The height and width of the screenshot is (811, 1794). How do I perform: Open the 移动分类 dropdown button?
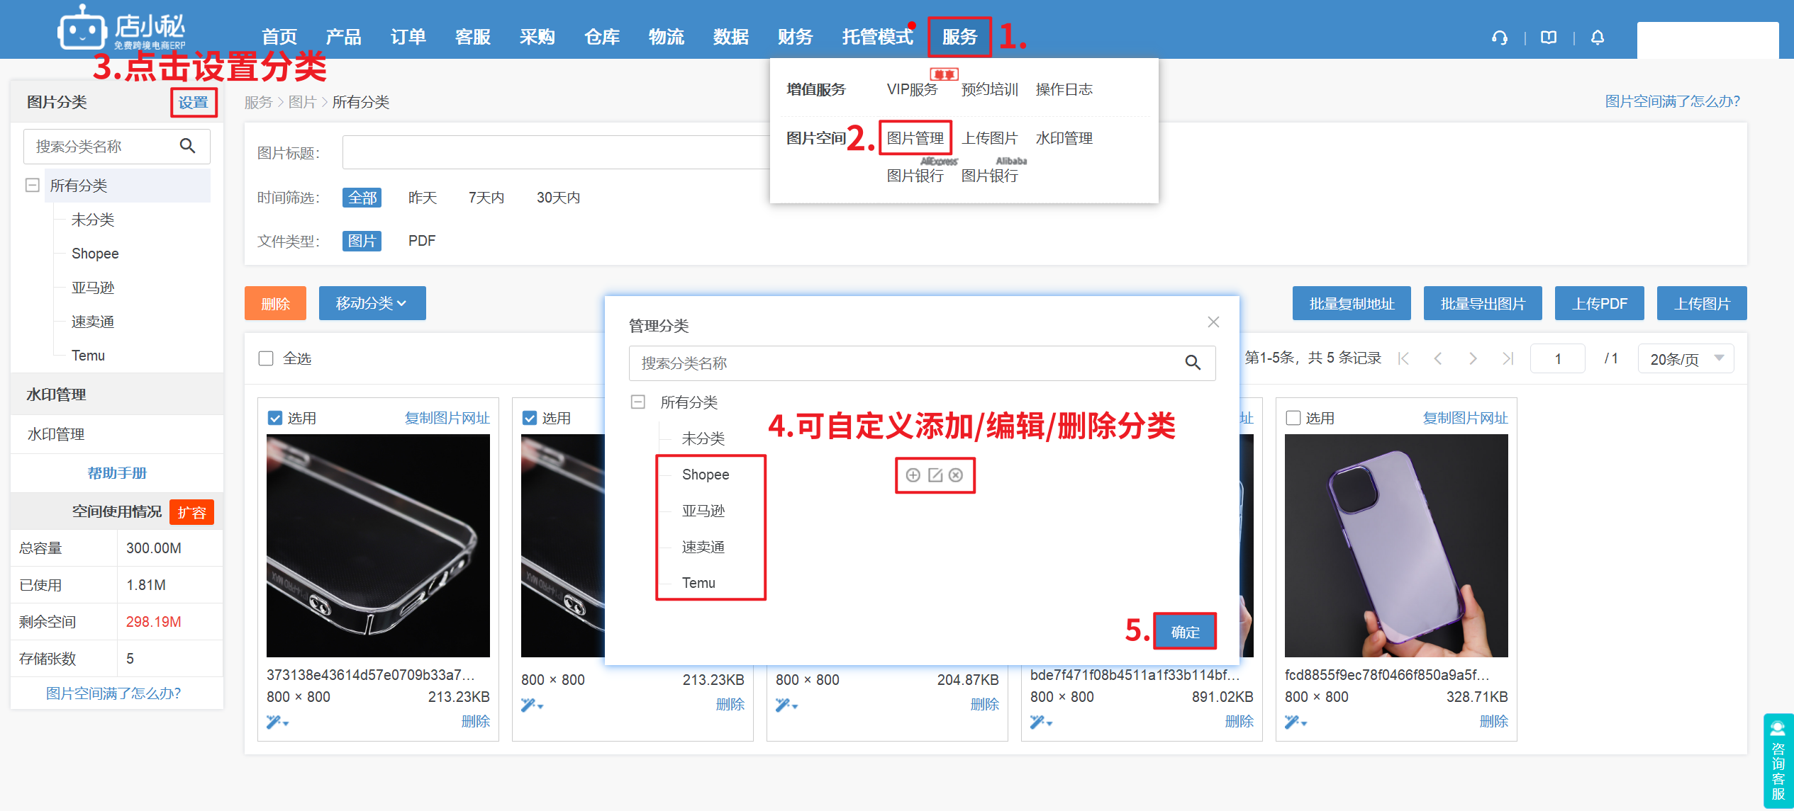click(x=372, y=303)
